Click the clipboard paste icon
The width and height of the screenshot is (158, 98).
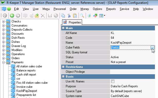point(75,16)
